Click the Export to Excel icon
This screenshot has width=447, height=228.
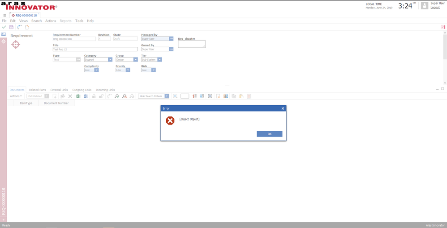tap(78, 96)
